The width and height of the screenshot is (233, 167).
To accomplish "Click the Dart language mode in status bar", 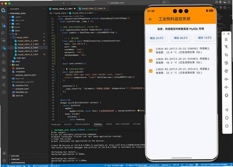I will 191,165.
